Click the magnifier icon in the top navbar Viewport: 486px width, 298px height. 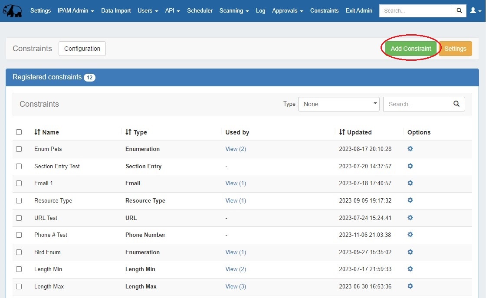[x=459, y=11]
